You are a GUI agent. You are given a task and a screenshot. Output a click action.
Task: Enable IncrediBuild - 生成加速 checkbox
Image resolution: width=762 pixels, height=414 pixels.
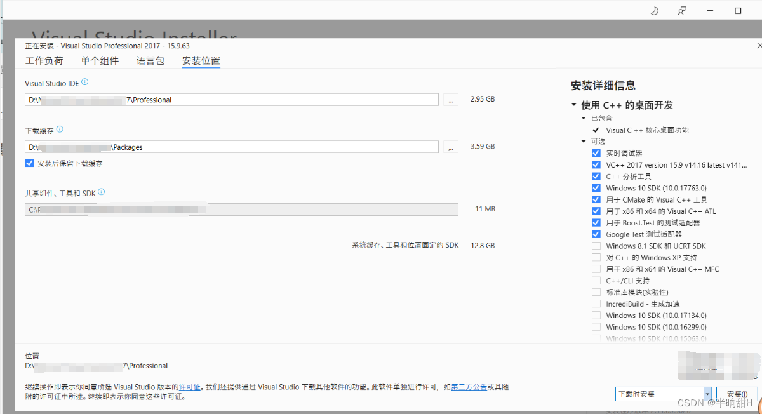click(596, 304)
